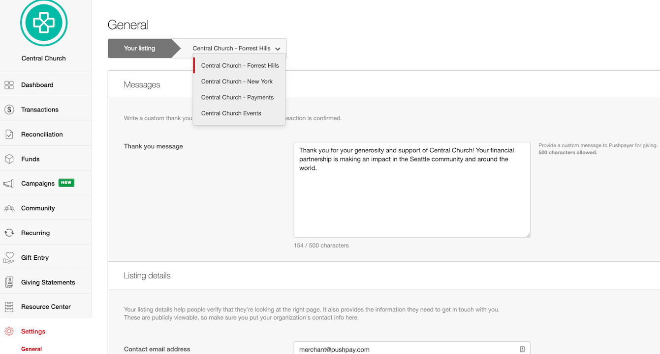
Task: Click the Recurring arrows icon
Action: tap(9, 232)
